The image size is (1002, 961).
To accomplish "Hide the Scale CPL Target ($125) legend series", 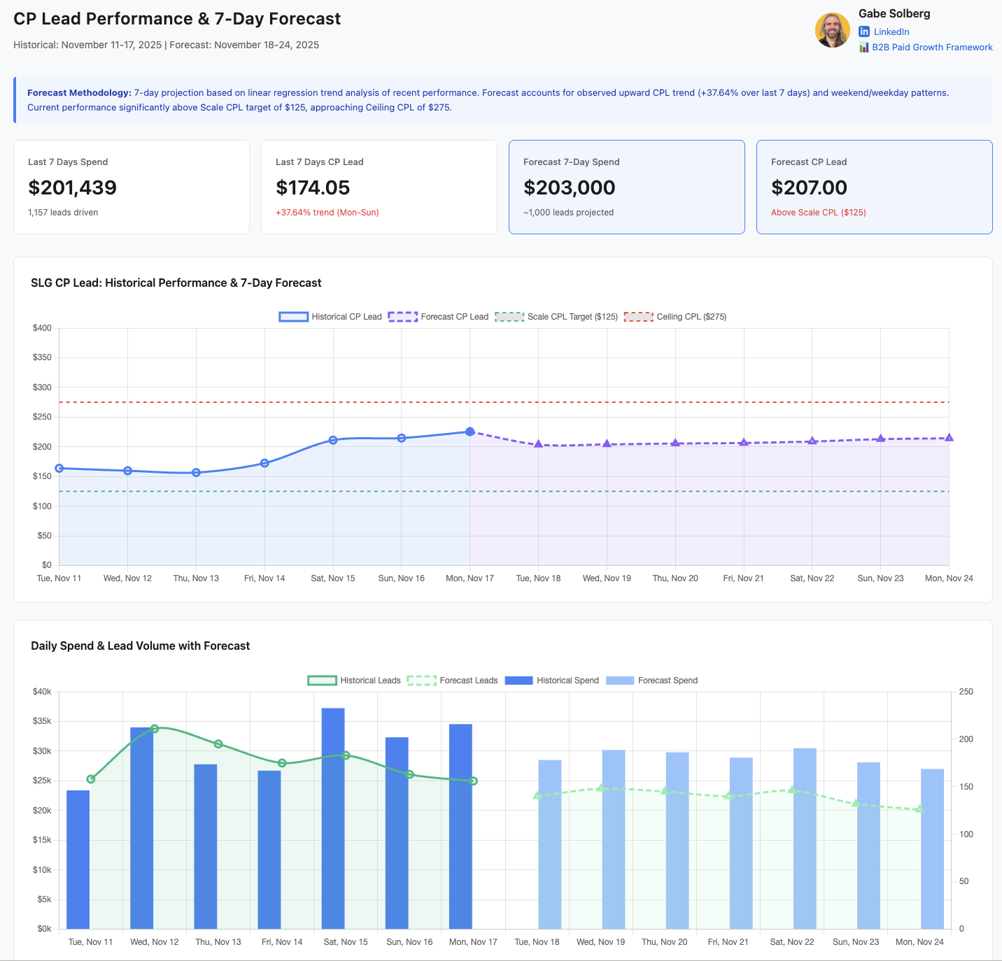I will click(556, 317).
